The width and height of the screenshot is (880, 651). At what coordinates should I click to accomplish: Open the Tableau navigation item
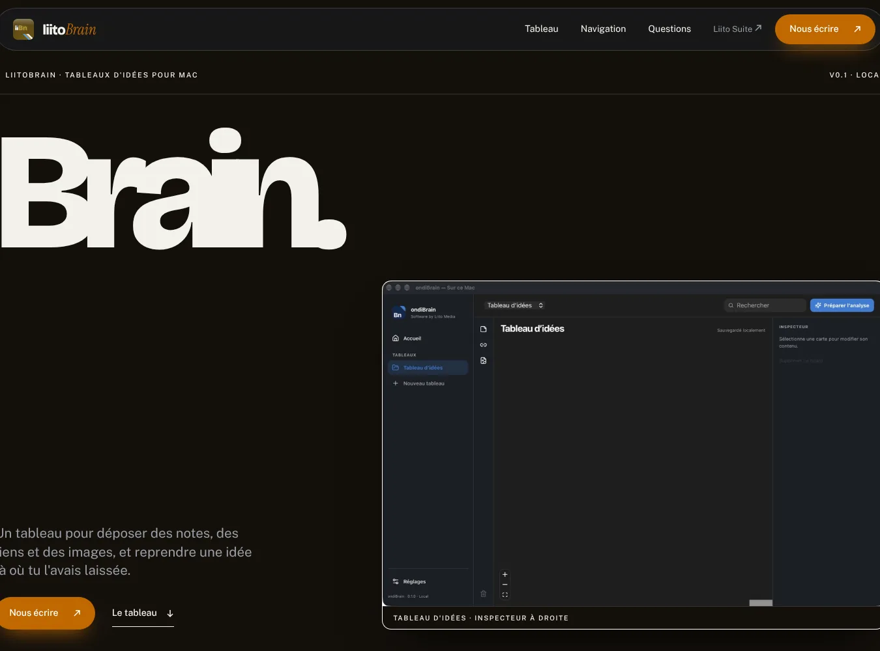click(542, 29)
